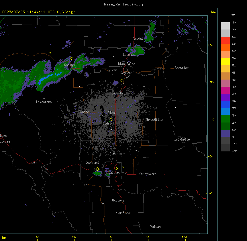Click the yellow diamond marker near RockyMH
The height and width of the screenshot is (241, 247).
71,58
